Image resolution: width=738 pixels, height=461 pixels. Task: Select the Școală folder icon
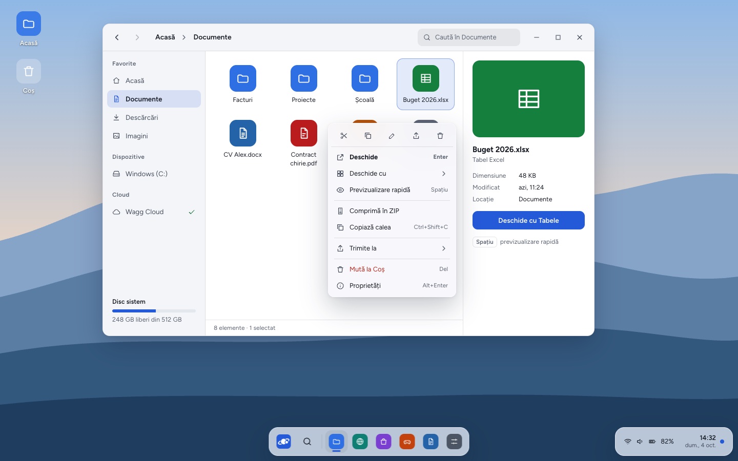point(364,78)
